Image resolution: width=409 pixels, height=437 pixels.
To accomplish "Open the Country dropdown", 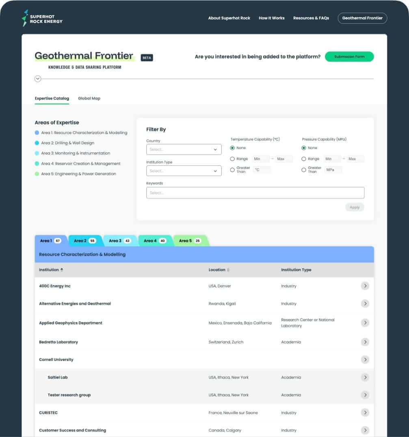I will point(184,149).
